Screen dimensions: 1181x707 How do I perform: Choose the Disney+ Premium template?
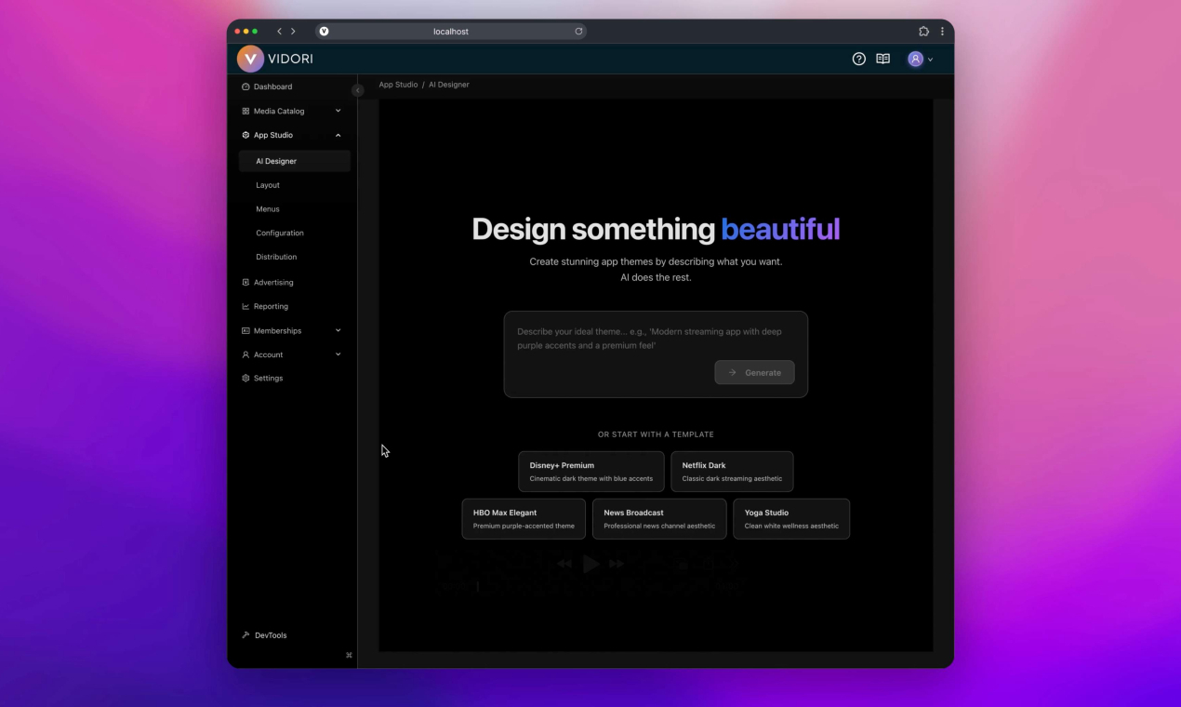(x=590, y=472)
